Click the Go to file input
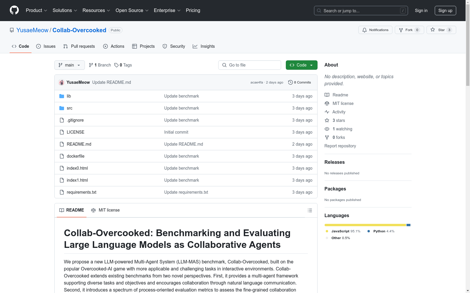Viewport: 470px width, 293px height. (x=250, y=65)
